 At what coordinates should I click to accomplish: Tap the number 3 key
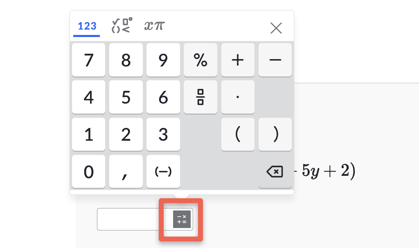[163, 134]
